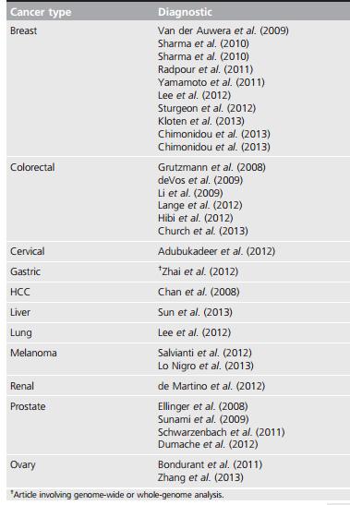
Task: Select the Sun et al. (2013) citation
Action: pyautogui.click(x=195, y=312)
